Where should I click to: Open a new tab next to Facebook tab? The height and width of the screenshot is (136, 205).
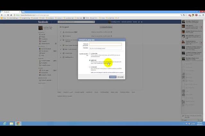(x=23, y=12)
